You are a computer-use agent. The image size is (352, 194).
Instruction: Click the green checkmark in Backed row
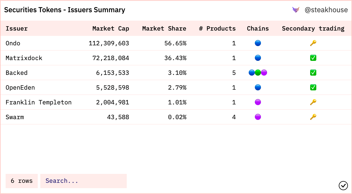pos(313,73)
